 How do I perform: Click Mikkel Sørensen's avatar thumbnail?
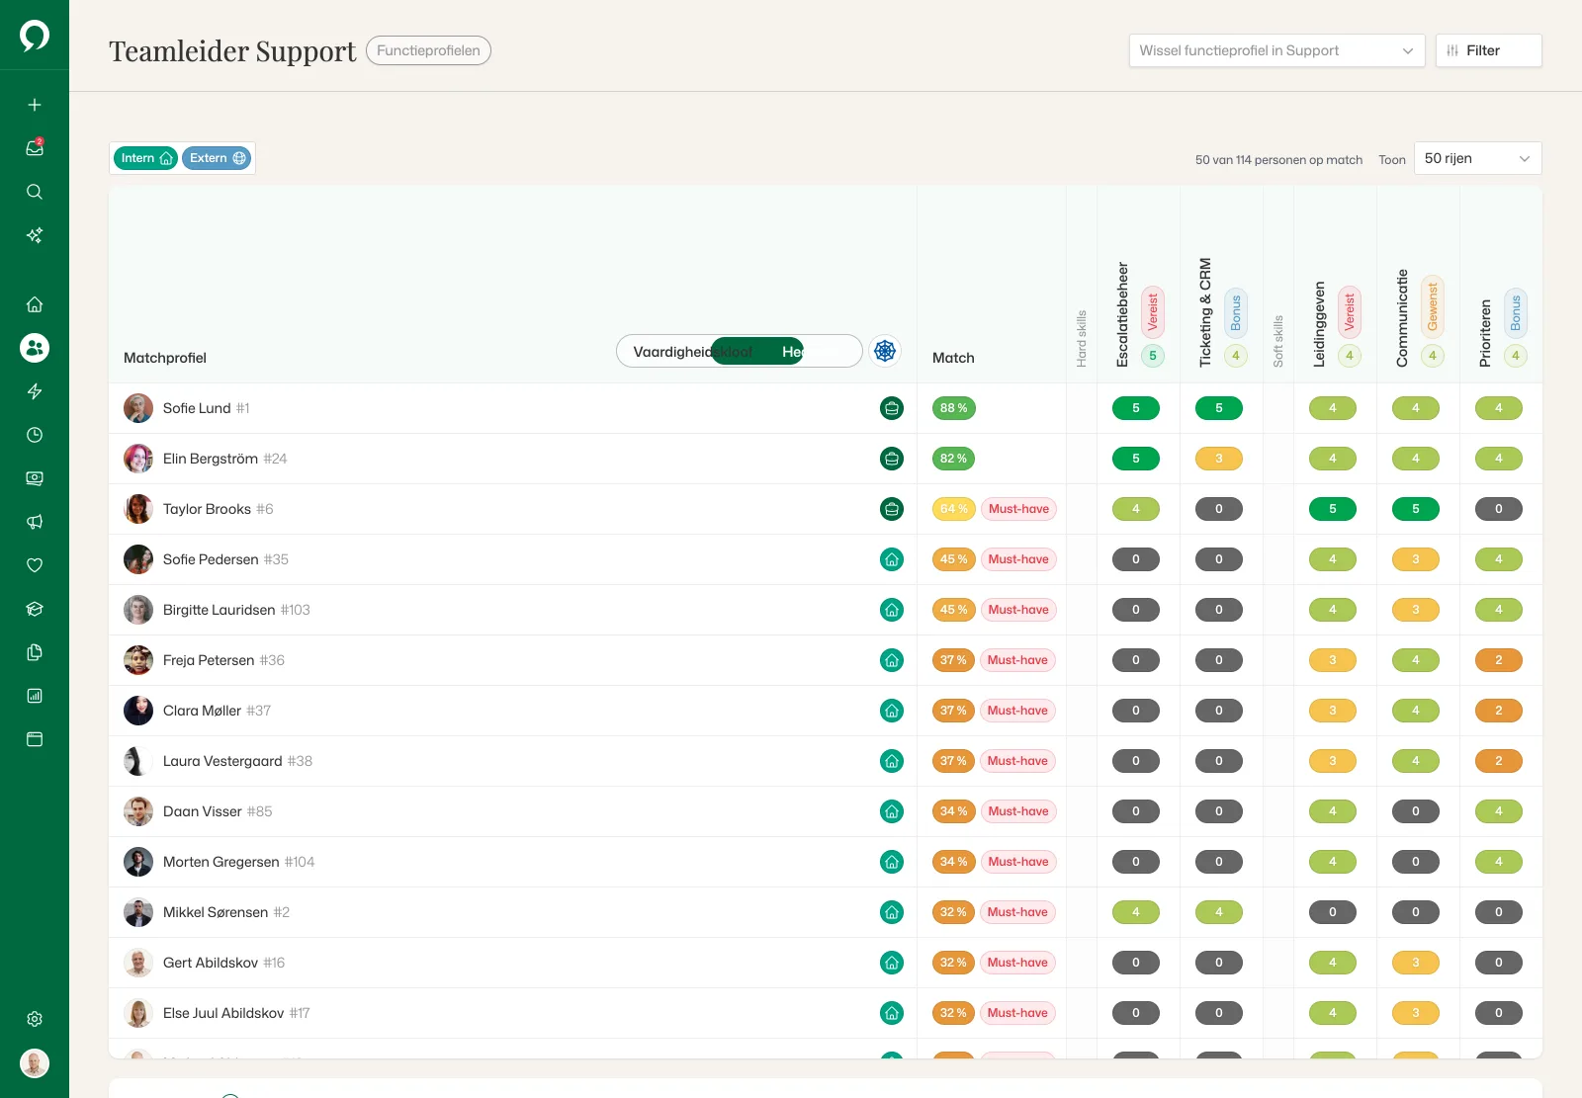[x=138, y=912]
